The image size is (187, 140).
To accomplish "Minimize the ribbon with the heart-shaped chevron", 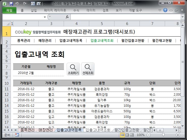I will point(160,10).
